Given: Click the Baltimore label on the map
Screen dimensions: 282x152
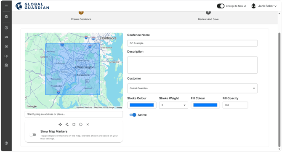Looking at the screenshot, I should pyautogui.click(x=109, y=38).
